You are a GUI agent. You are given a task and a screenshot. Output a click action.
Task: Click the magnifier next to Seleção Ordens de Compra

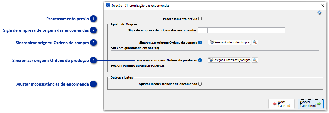click(x=255, y=42)
